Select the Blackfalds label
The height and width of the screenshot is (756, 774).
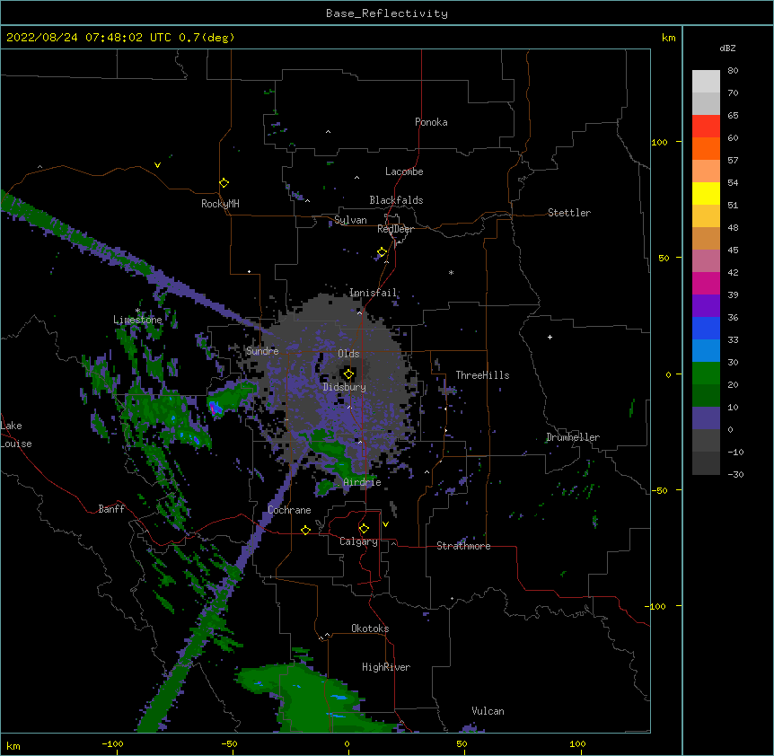(x=396, y=200)
